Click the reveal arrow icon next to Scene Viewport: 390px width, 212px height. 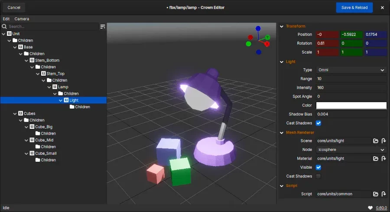(x=383, y=141)
